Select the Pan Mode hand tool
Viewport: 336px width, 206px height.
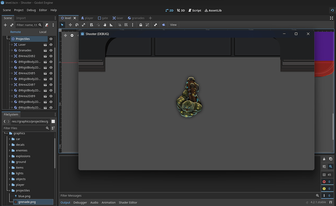click(104, 25)
